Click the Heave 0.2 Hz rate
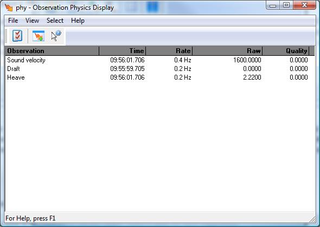320x227 pixels. pos(183,77)
